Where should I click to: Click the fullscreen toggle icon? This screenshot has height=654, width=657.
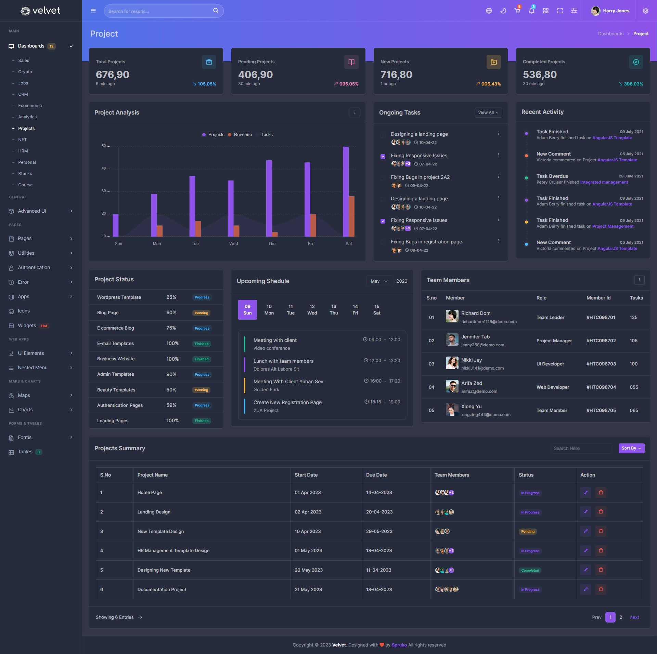(560, 11)
